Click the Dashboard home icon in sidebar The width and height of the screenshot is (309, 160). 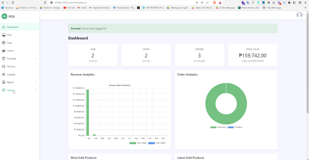(4, 27)
